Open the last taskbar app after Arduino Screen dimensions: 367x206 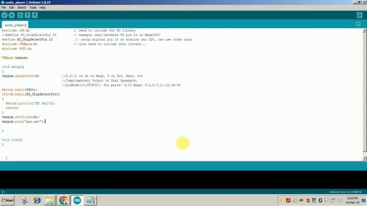click(90, 200)
